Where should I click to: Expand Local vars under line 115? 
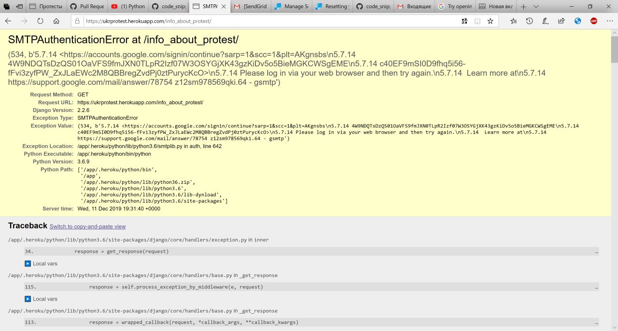point(41,299)
